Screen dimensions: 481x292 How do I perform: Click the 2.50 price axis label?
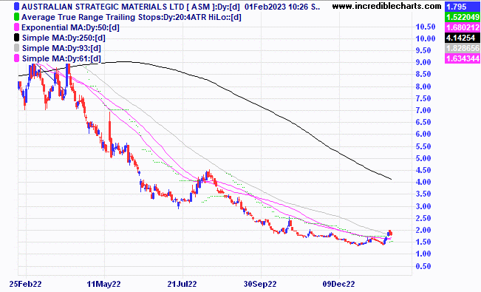[x=423, y=218]
